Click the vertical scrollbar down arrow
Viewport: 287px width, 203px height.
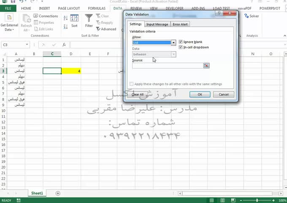click(285, 187)
